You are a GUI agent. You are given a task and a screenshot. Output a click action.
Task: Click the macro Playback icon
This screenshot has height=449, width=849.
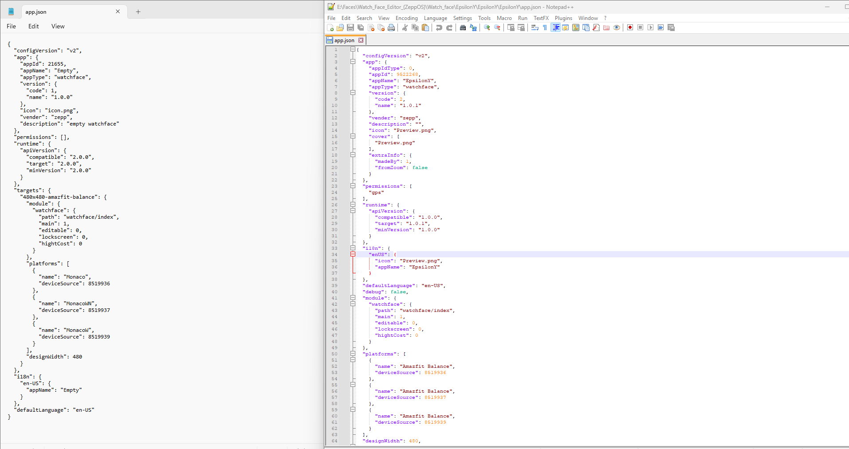[x=650, y=28]
